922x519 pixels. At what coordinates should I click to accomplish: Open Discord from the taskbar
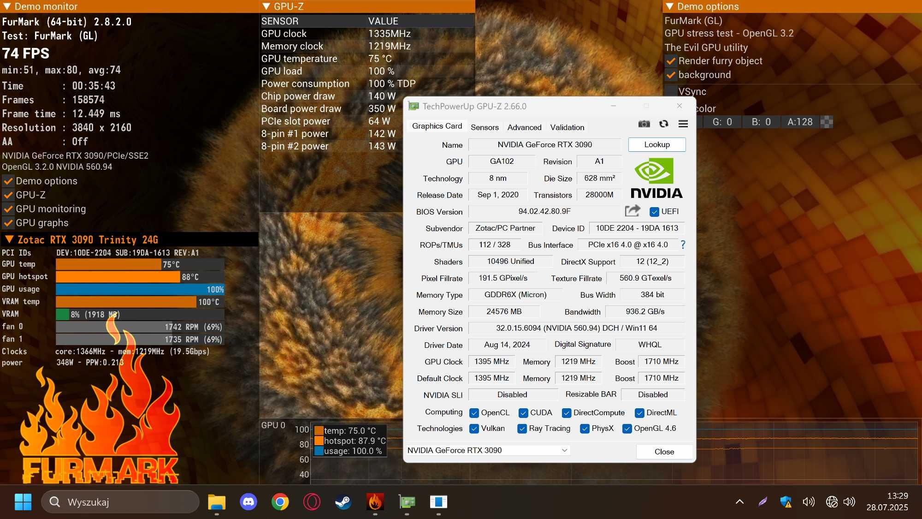click(248, 501)
